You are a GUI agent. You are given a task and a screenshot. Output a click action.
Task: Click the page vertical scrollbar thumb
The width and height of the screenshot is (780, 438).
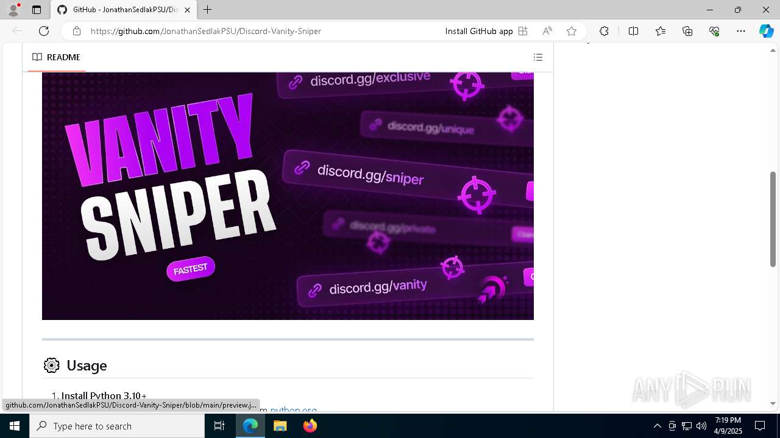coord(773,219)
